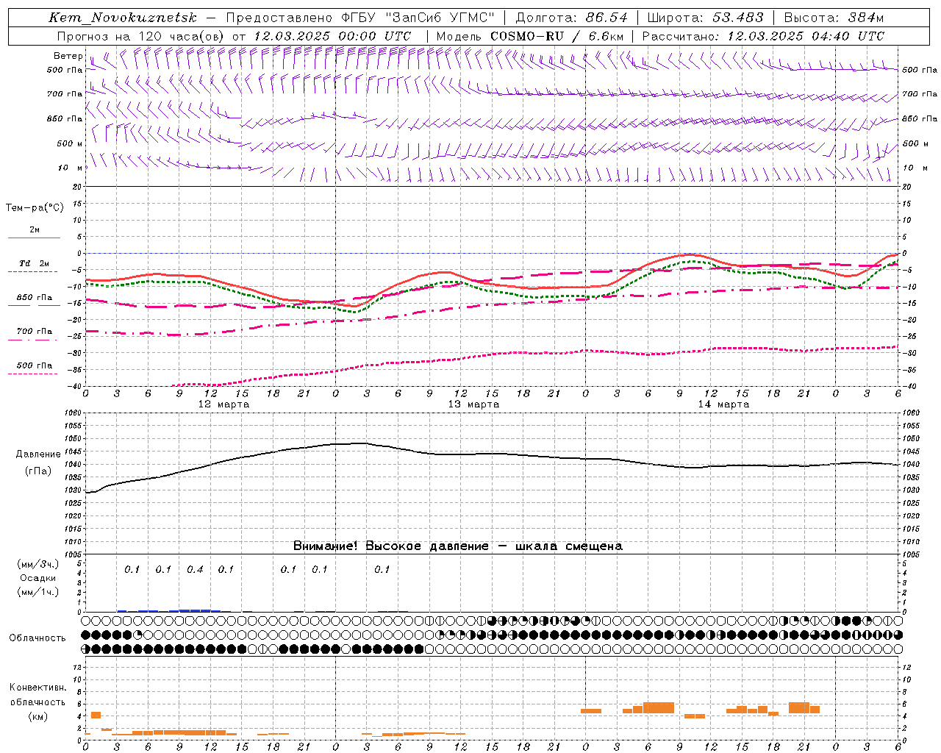This screenshot has height=753, width=941.
Task: Select the 'Предоставлено ФГБУ "ЗапСиб УГМС"' provider text
Action: click(x=360, y=18)
